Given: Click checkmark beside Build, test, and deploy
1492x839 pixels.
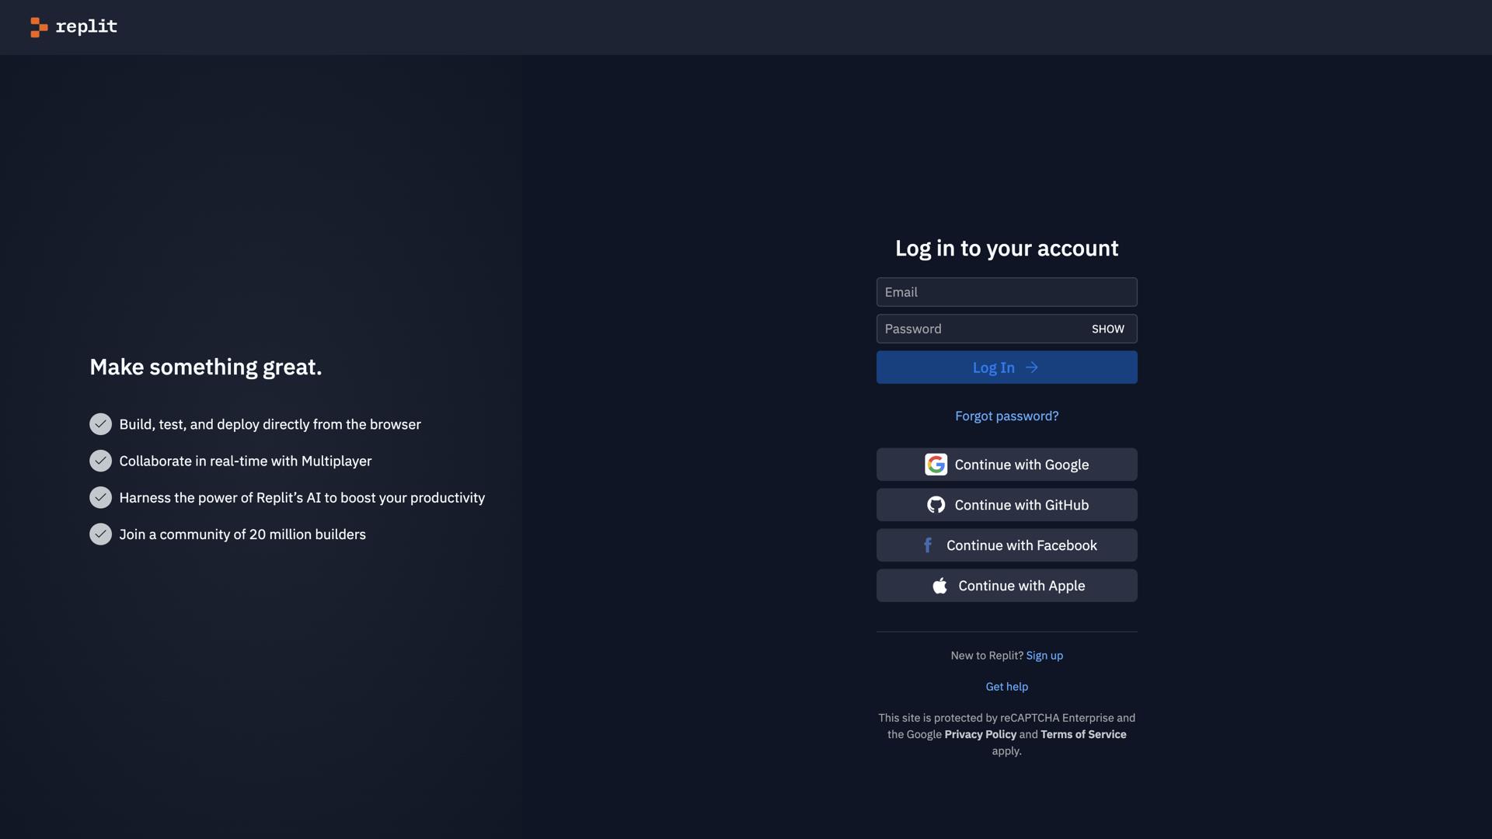Looking at the screenshot, I should point(100,424).
